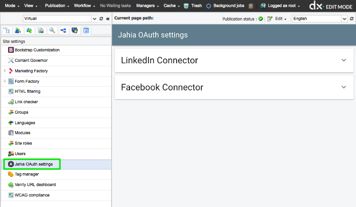The image size is (356, 207).
Task: Open Vanity URL dashboard
Action: (x=35, y=185)
